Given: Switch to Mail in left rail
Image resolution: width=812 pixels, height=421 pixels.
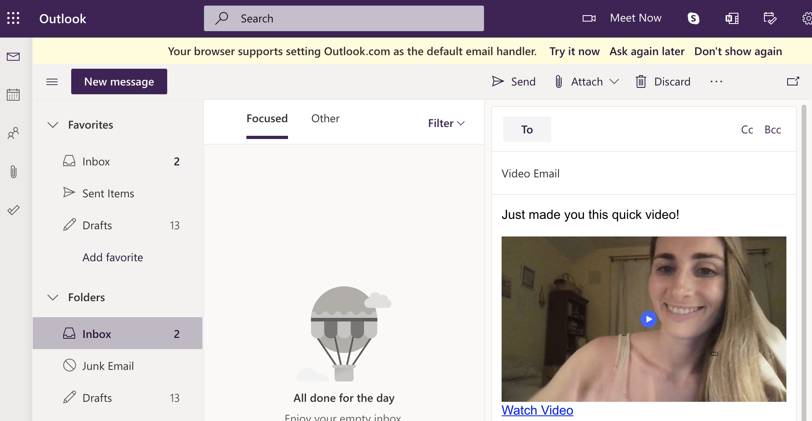Looking at the screenshot, I should tap(13, 57).
